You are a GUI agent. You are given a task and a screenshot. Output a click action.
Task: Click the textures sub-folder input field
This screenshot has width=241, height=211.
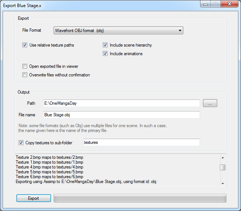142,142
